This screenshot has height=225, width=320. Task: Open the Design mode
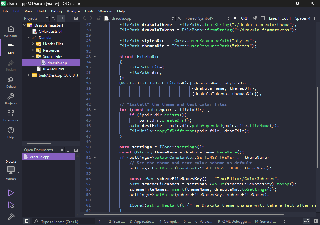(x=11, y=65)
